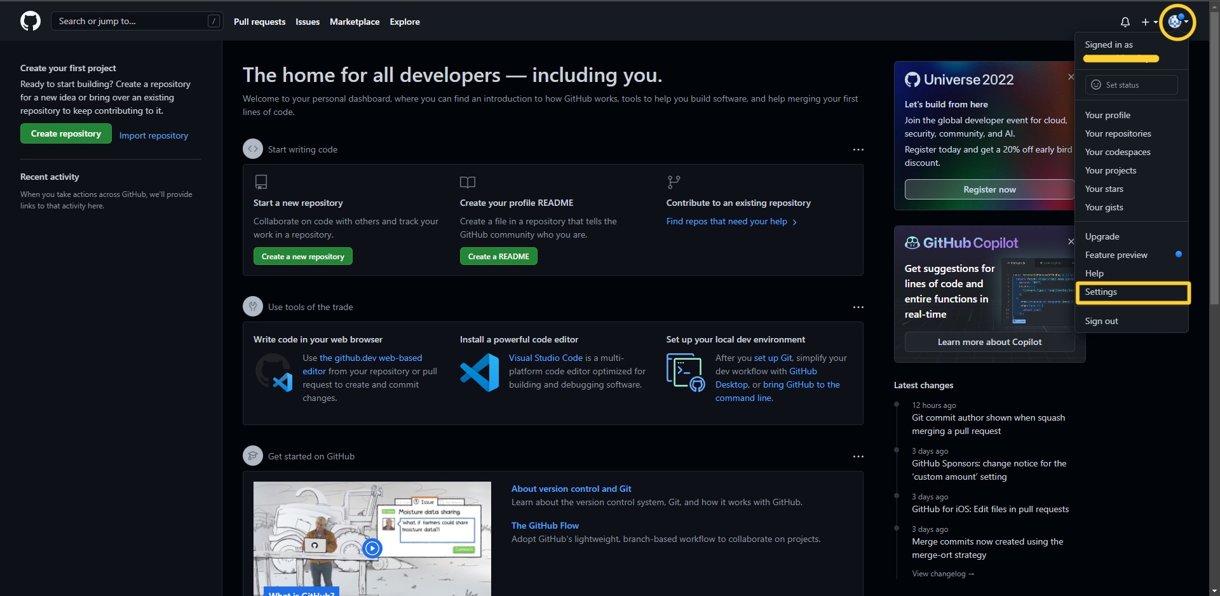Select Your repositories from user menu
Image resolution: width=1220 pixels, height=596 pixels.
[x=1131, y=133]
